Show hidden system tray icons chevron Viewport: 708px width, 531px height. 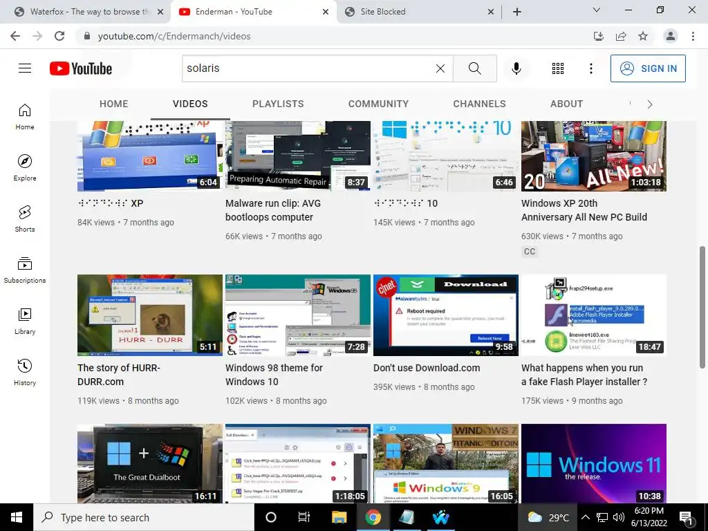(x=585, y=517)
